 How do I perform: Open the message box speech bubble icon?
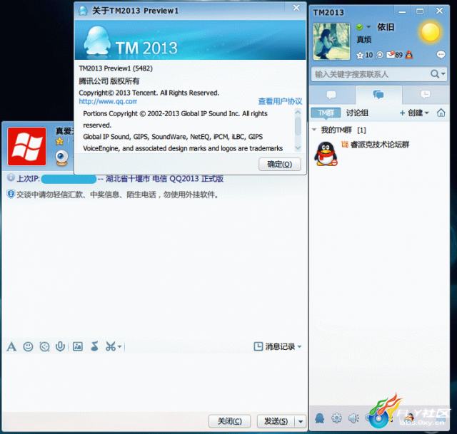click(x=441, y=54)
